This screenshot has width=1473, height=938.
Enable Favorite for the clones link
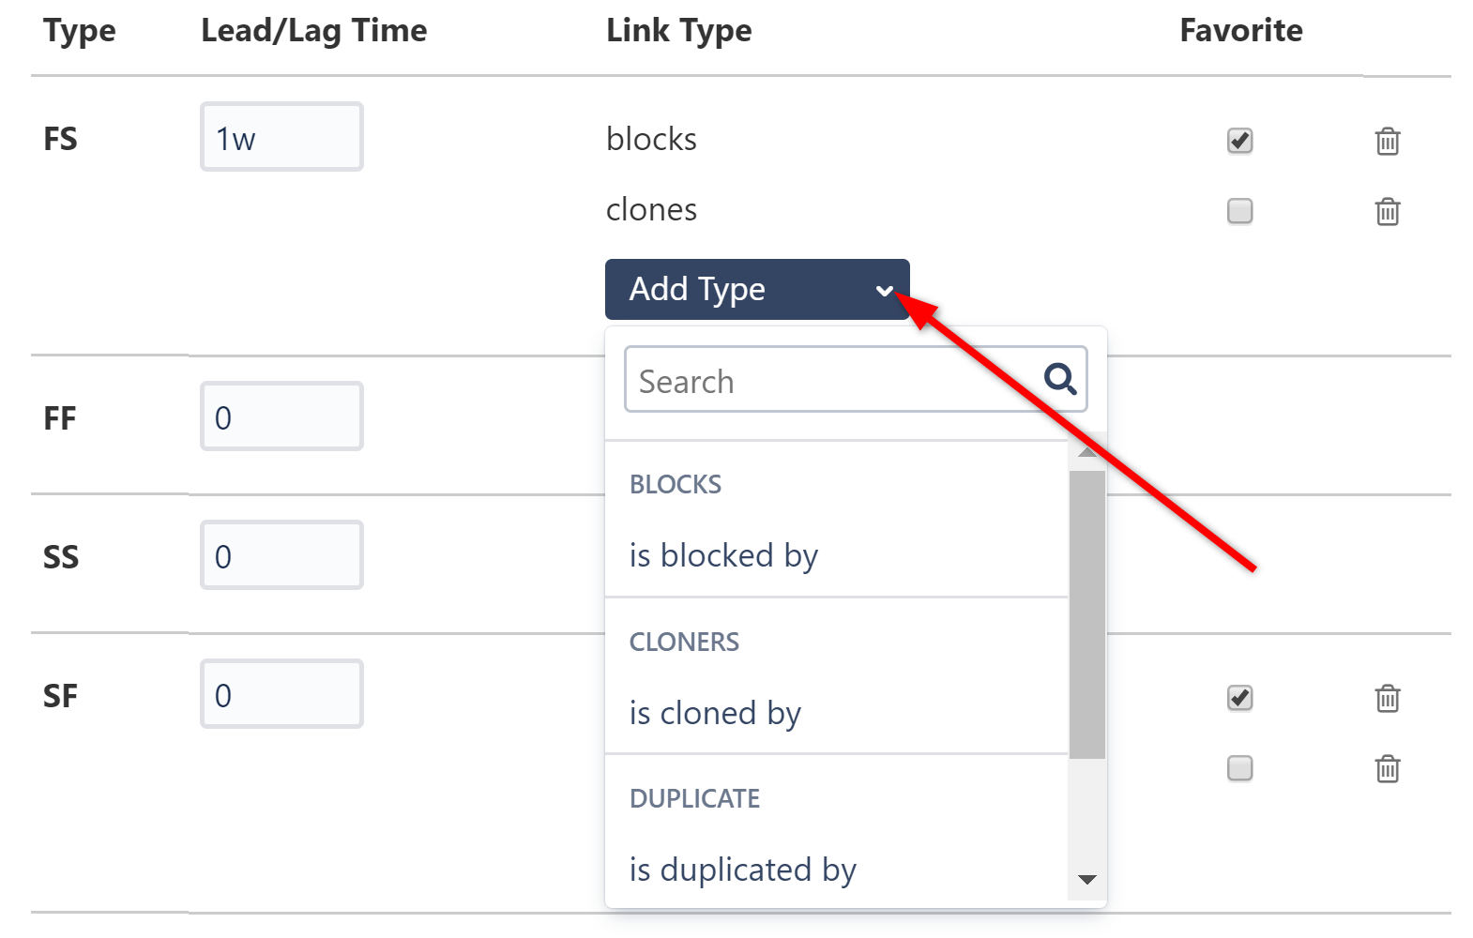(x=1238, y=212)
